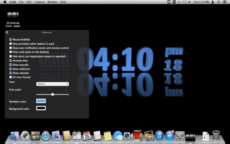Open the Window menu

52,2
